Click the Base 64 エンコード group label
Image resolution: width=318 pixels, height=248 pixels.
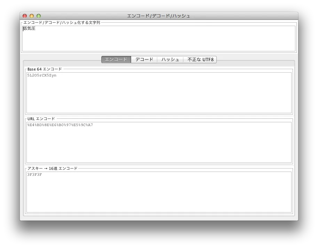[x=45, y=69]
